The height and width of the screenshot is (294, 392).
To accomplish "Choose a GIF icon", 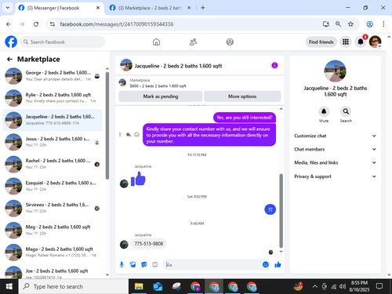I will pyautogui.click(x=155, y=265).
